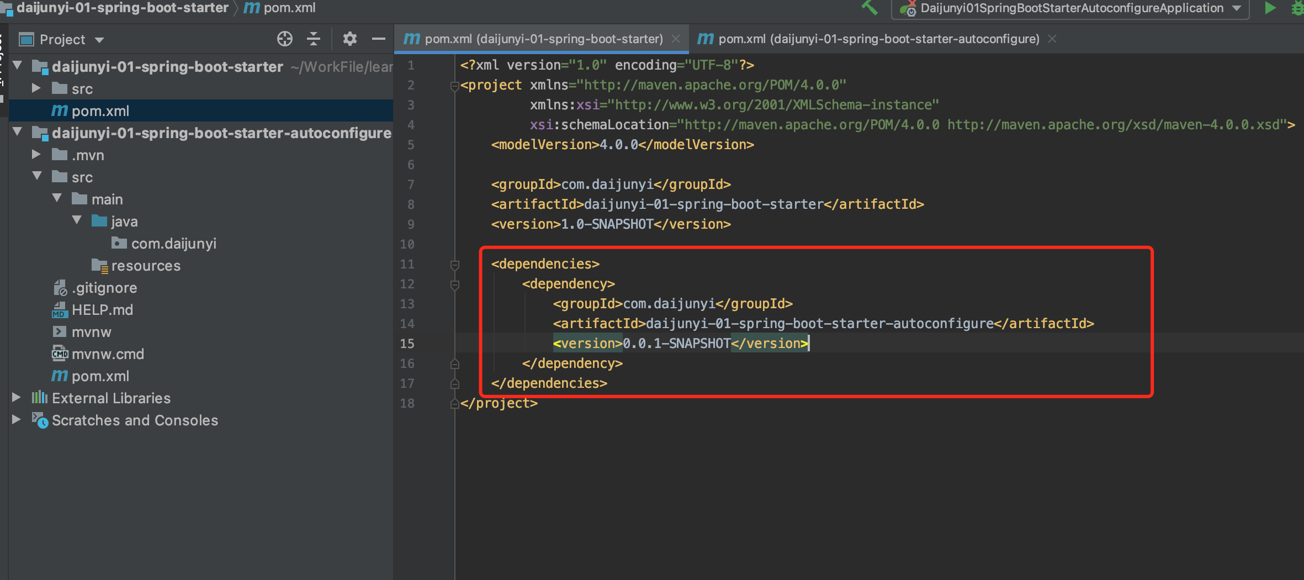Click the Collapse All icon in Project panel
This screenshot has width=1304, height=580.
coord(314,39)
